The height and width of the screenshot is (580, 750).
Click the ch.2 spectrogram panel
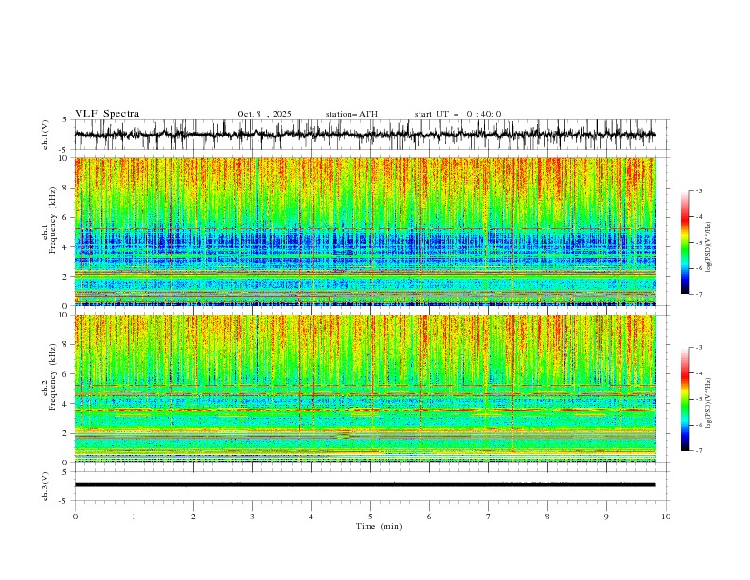click(x=365, y=389)
